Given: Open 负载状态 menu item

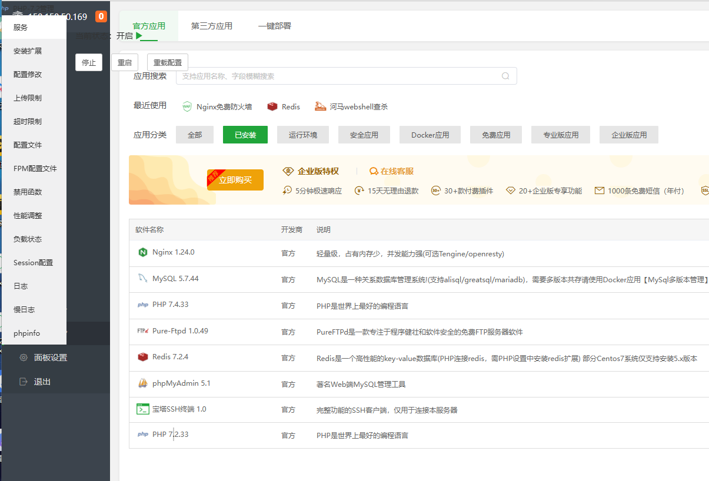Looking at the screenshot, I should (34, 239).
